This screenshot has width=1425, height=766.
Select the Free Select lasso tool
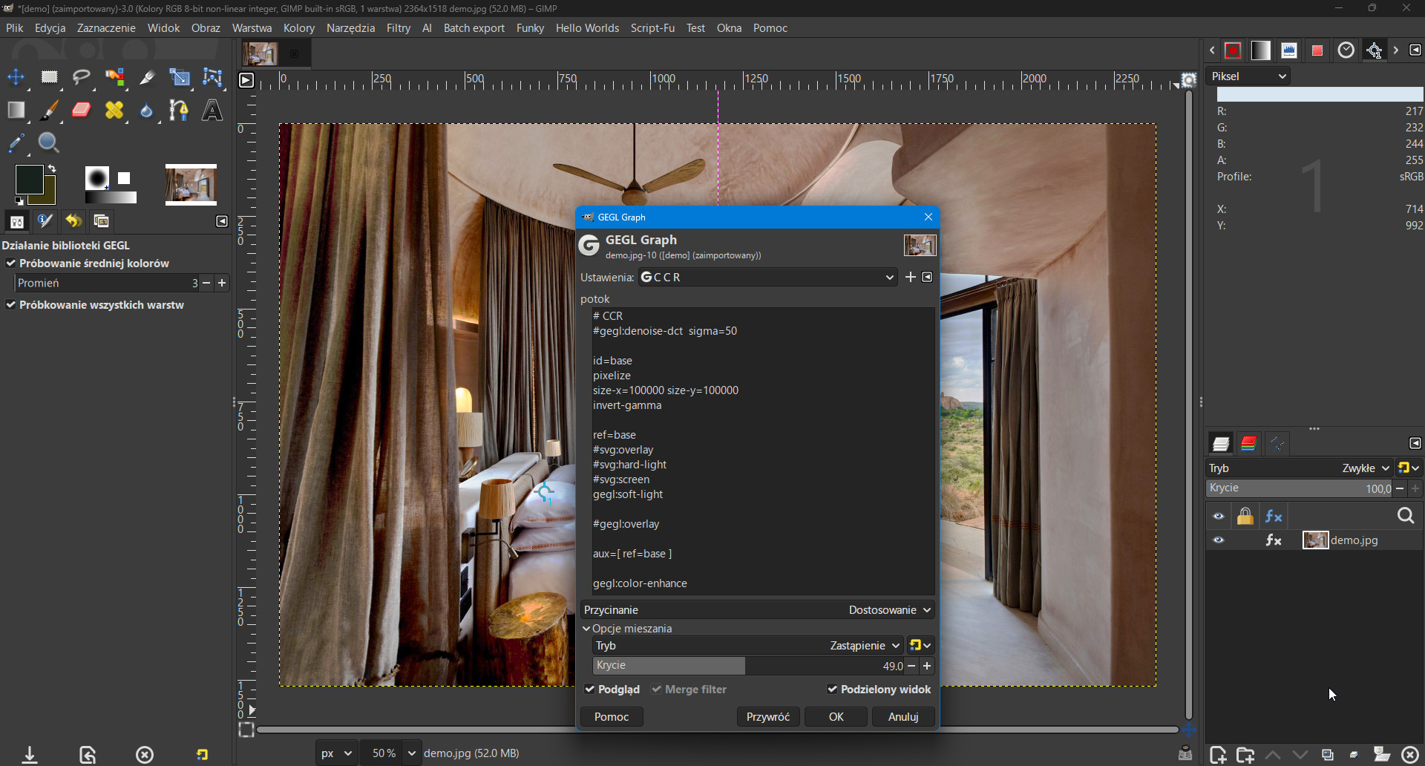(81, 77)
